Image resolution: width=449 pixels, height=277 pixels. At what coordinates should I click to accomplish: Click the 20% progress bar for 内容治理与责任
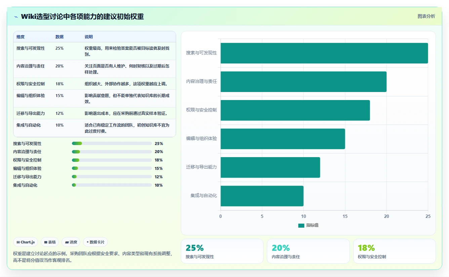pyautogui.click(x=112, y=152)
